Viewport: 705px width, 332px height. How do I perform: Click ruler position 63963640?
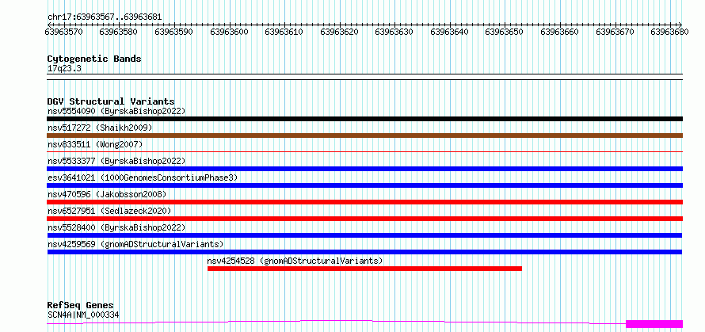[450, 32]
